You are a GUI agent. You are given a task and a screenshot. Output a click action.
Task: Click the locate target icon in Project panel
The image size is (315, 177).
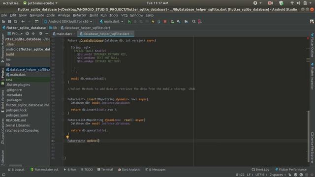pos(27,33)
